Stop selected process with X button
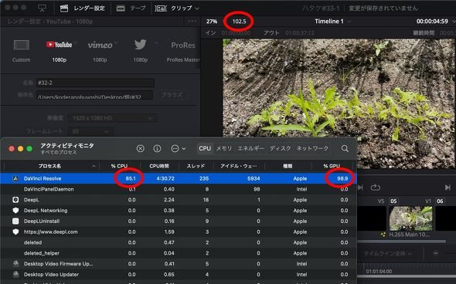This screenshot has height=284, width=456. pos(140,149)
